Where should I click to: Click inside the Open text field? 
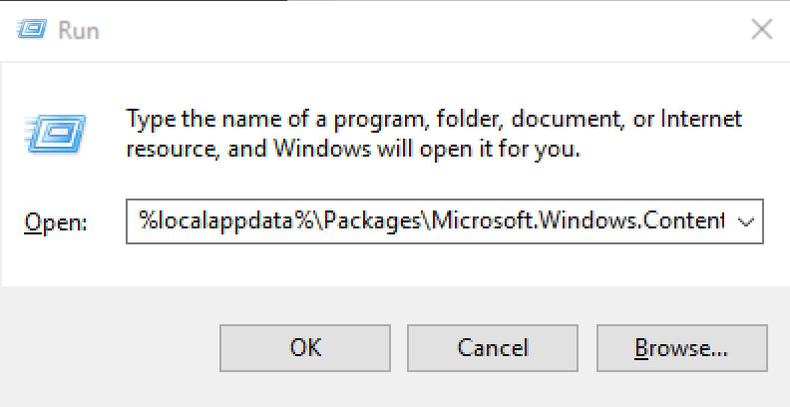(429, 222)
